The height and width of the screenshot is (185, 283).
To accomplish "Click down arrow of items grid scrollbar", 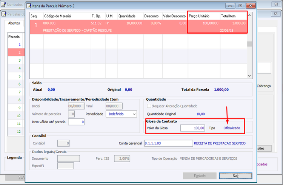I will (x=249, y=76).
